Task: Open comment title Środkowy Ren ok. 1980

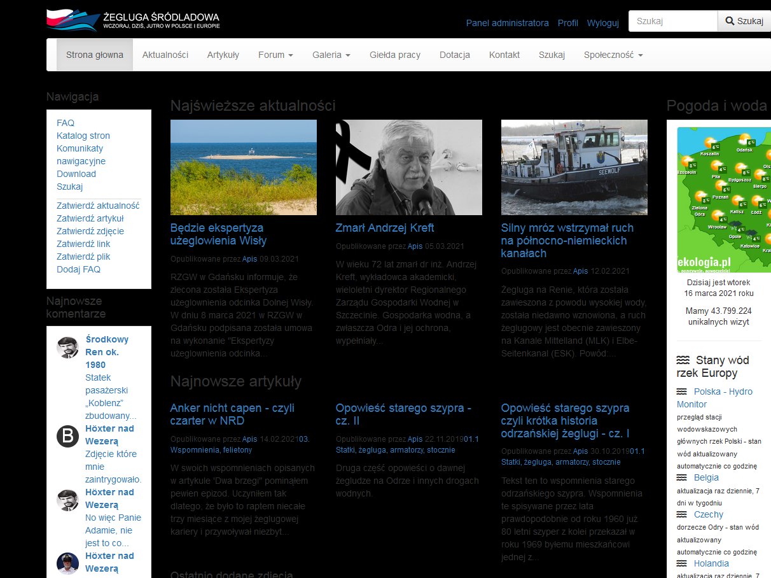Action: [107, 352]
